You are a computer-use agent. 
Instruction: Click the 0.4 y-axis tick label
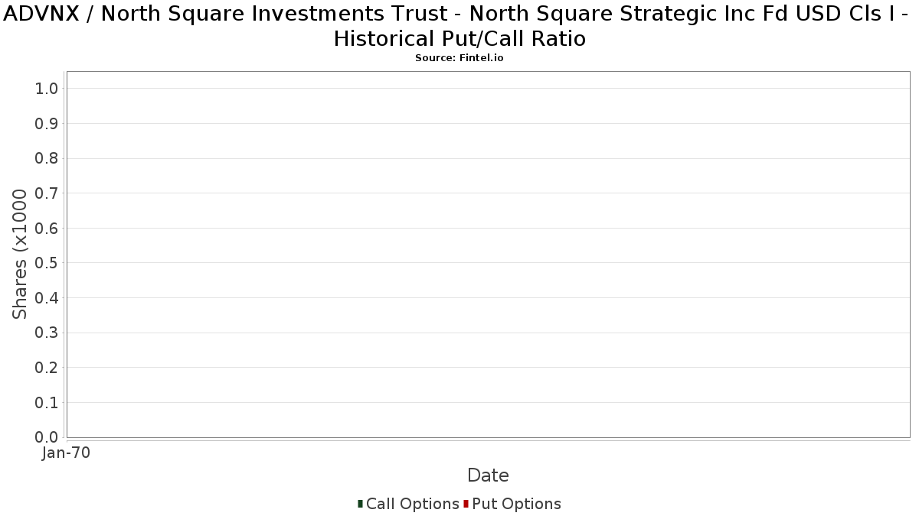click(47, 298)
